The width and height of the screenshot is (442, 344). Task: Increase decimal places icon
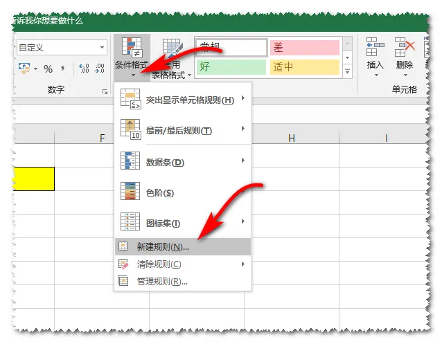(84, 69)
